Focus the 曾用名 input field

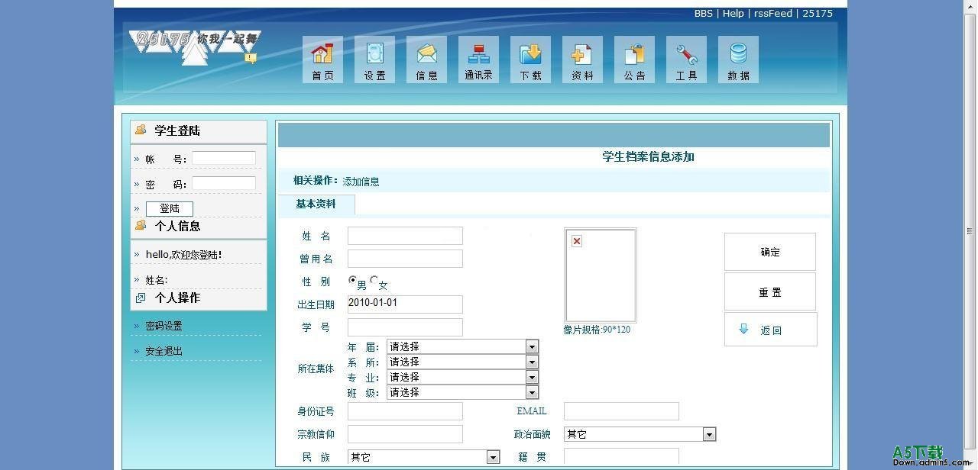pyautogui.click(x=405, y=259)
